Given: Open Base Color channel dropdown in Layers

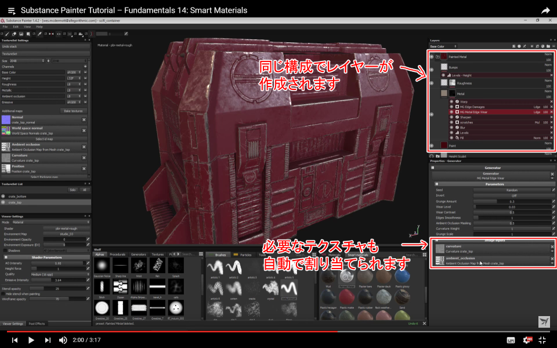Looking at the screenshot, I should click(443, 46).
